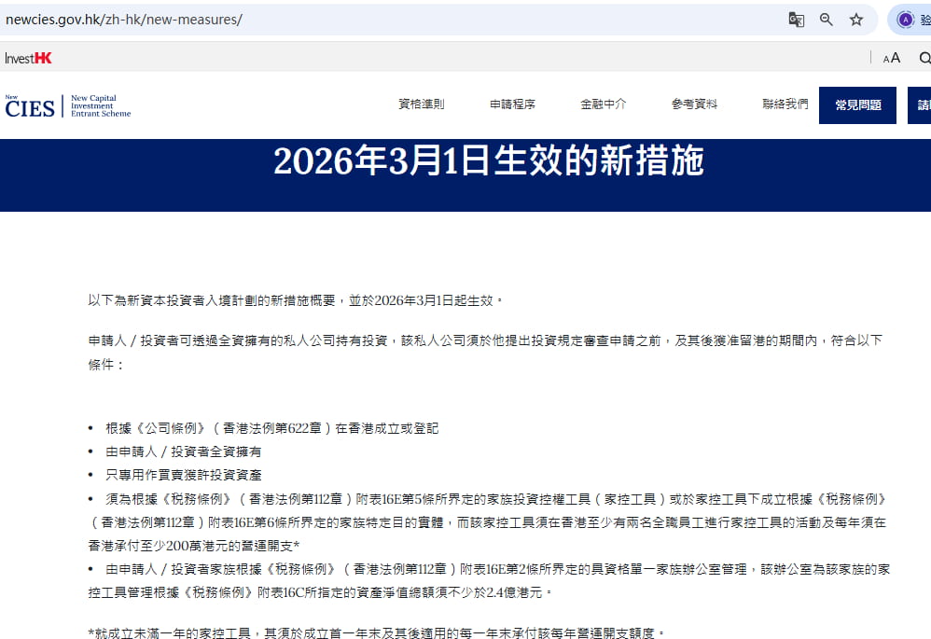Screen dimensions: 931x639
Task: Open the 資格準則 menu
Action: click(421, 104)
